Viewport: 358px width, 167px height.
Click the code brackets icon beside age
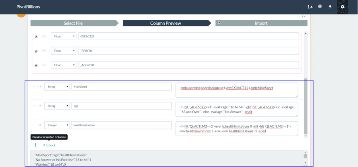pyautogui.click(x=40, y=106)
